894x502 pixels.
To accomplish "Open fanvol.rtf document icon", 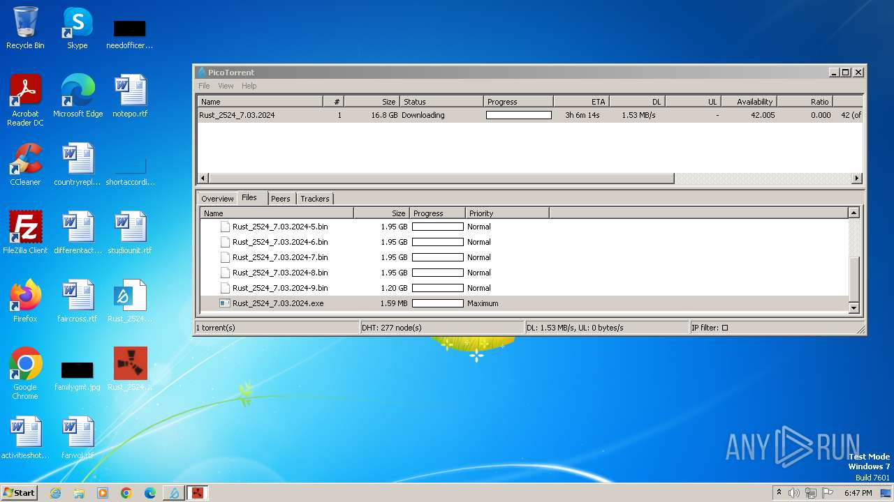I will (78, 438).
